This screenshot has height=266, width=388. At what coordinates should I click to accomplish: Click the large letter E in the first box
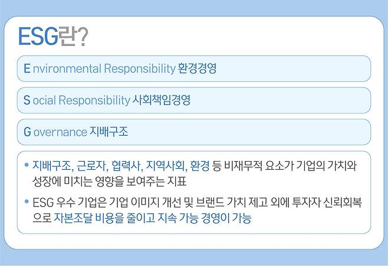coord(27,68)
